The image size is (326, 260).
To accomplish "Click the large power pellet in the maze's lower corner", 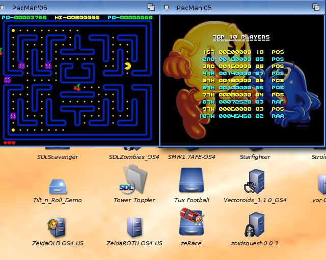I will coord(13,130).
